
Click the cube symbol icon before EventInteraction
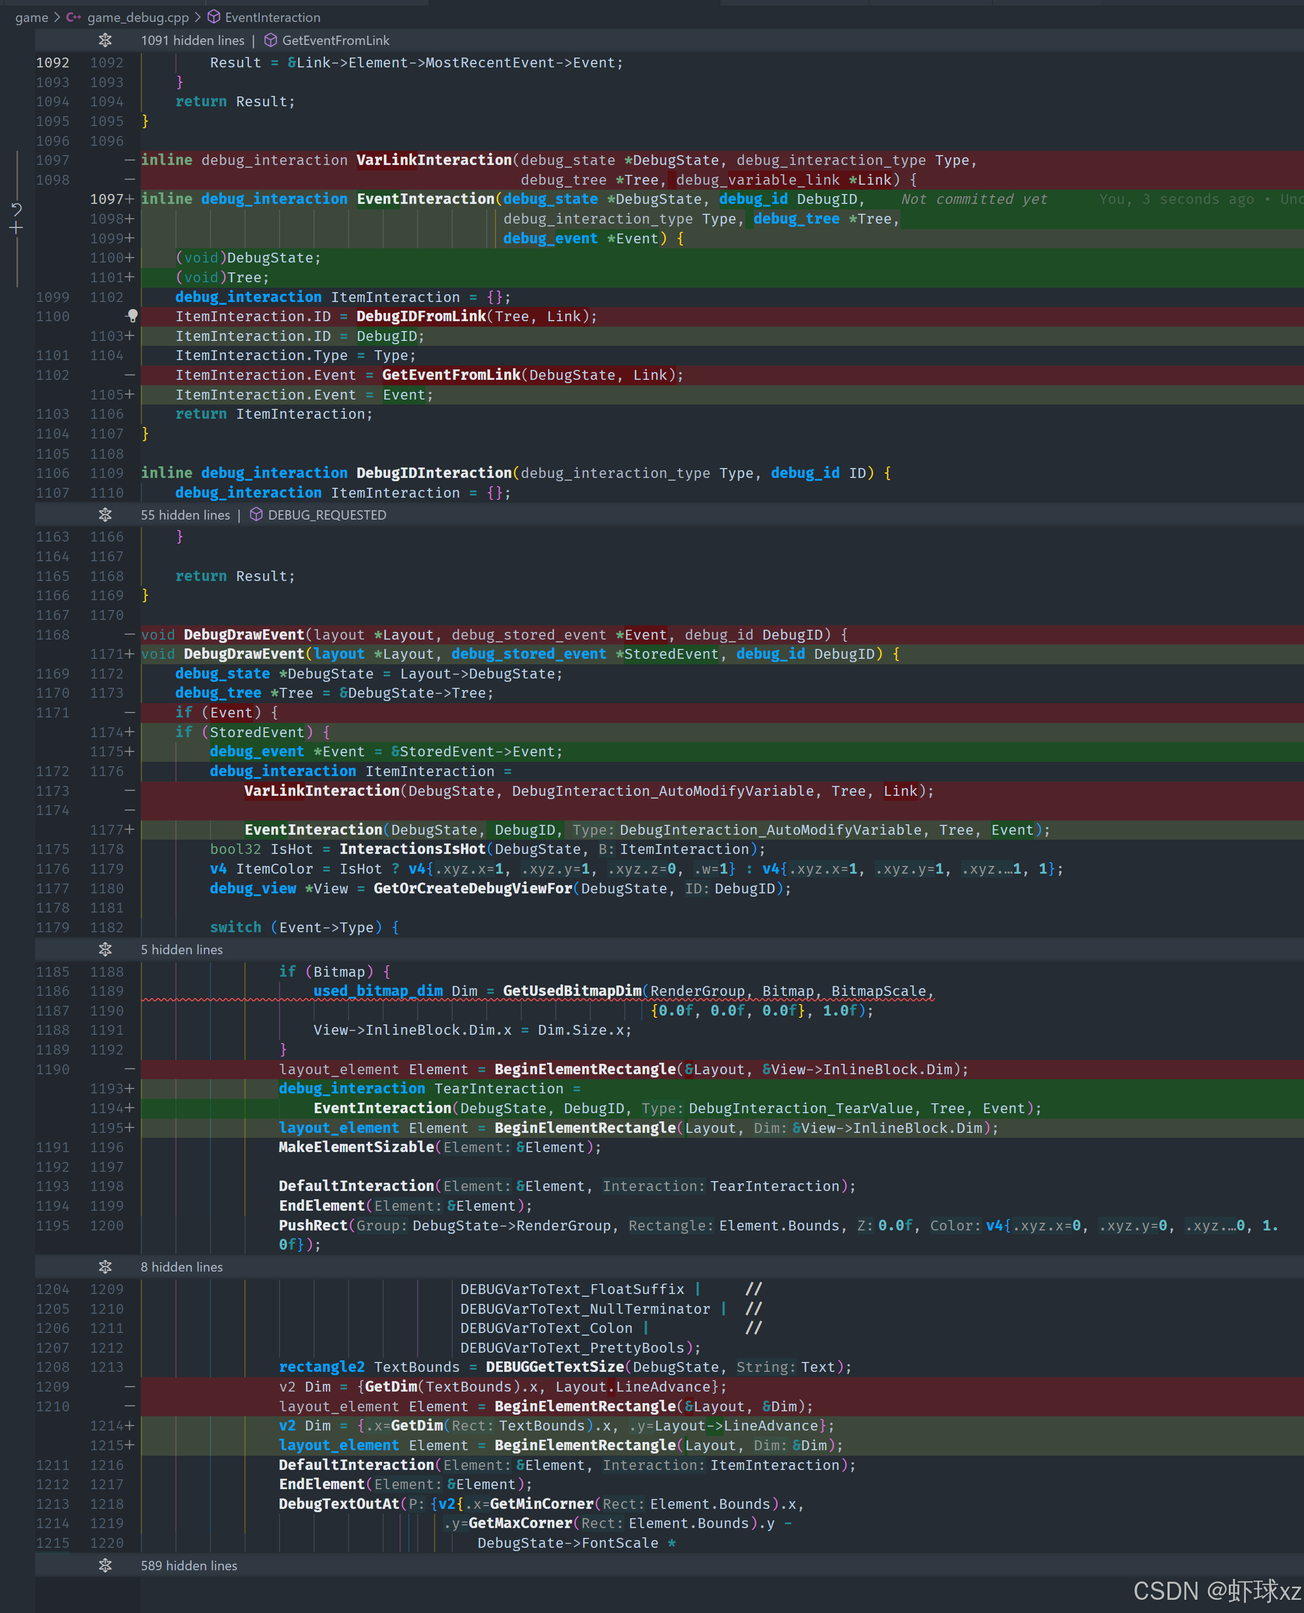(x=214, y=18)
